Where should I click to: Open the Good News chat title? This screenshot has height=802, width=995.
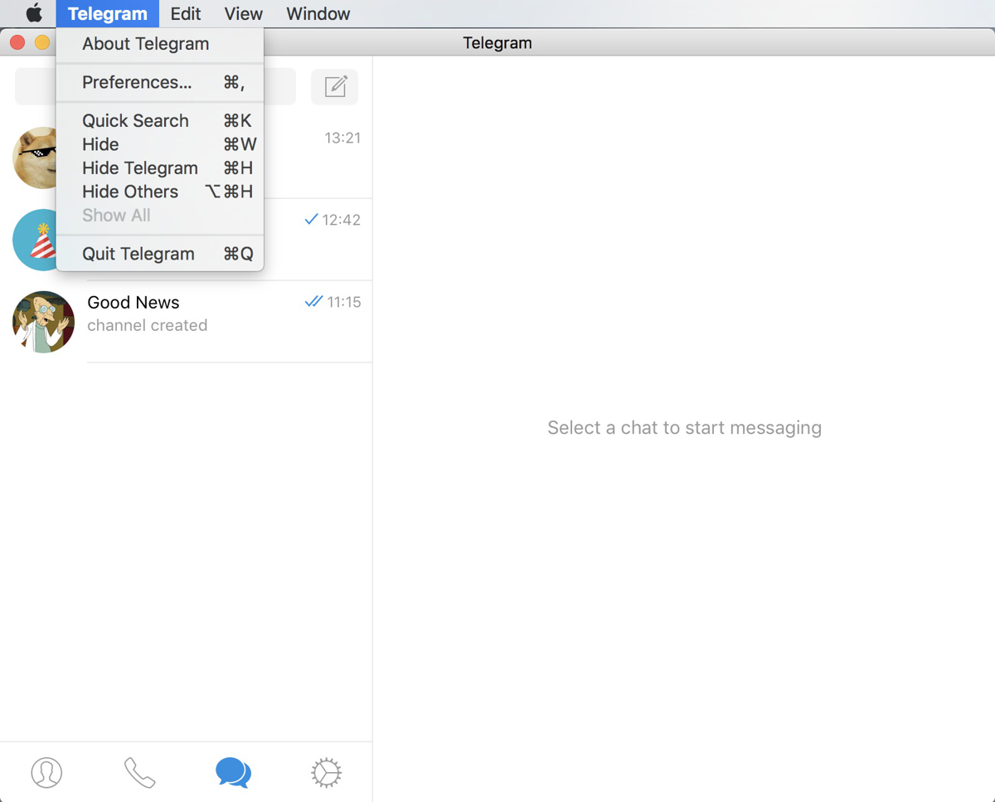(133, 303)
